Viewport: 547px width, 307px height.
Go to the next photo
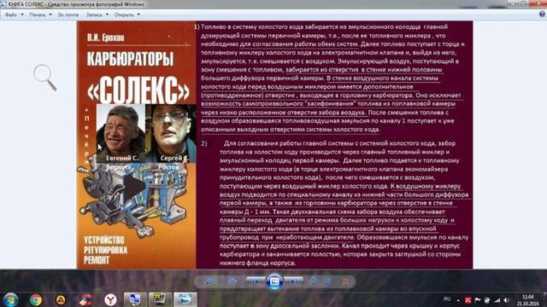(293, 281)
